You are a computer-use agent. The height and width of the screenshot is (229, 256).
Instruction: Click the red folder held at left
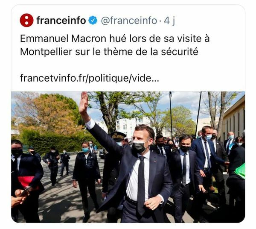click(26, 181)
